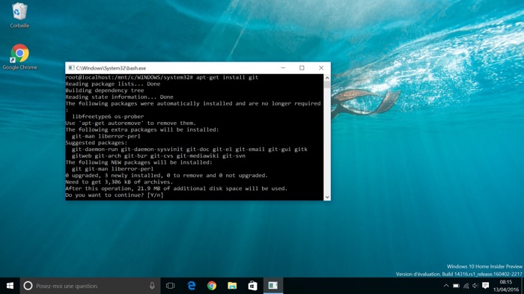The width and height of the screenshot is (524, 294).
Task: Activate the Cortana microphone icon
Action: [x=152, y=286]
